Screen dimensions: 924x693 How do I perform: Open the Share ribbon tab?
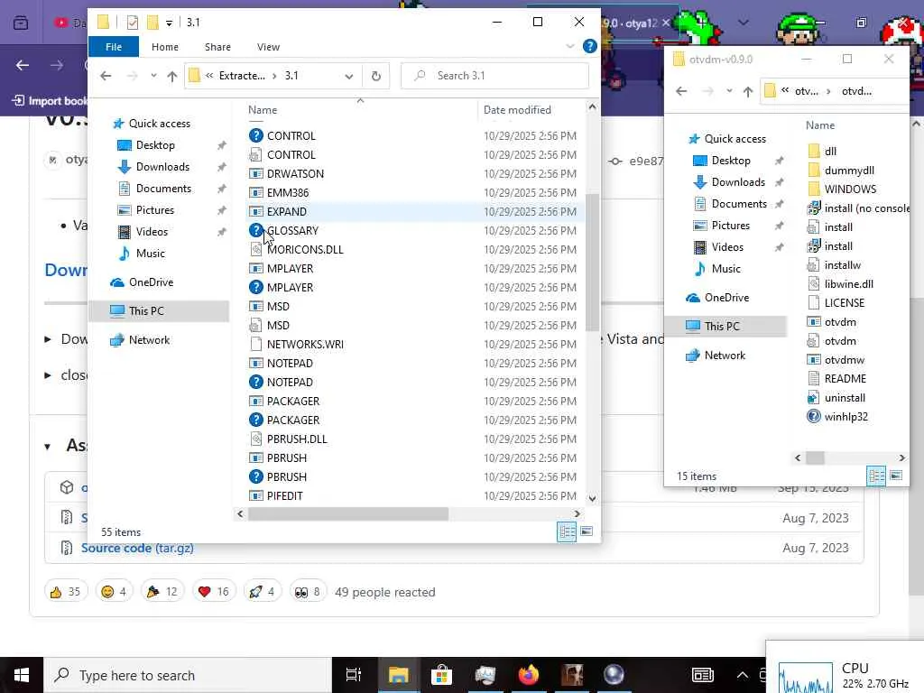(217, 47)
